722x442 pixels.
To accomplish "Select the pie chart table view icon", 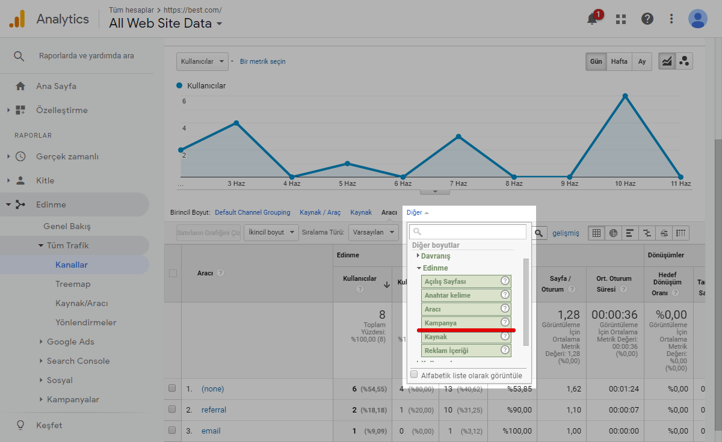I will [x=612, y=233].
